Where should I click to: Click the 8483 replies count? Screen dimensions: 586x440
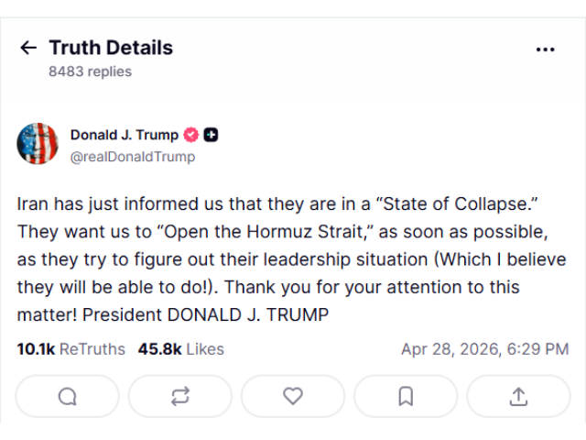90,71
